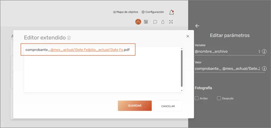Open the Configuración menu

[153, 12]
